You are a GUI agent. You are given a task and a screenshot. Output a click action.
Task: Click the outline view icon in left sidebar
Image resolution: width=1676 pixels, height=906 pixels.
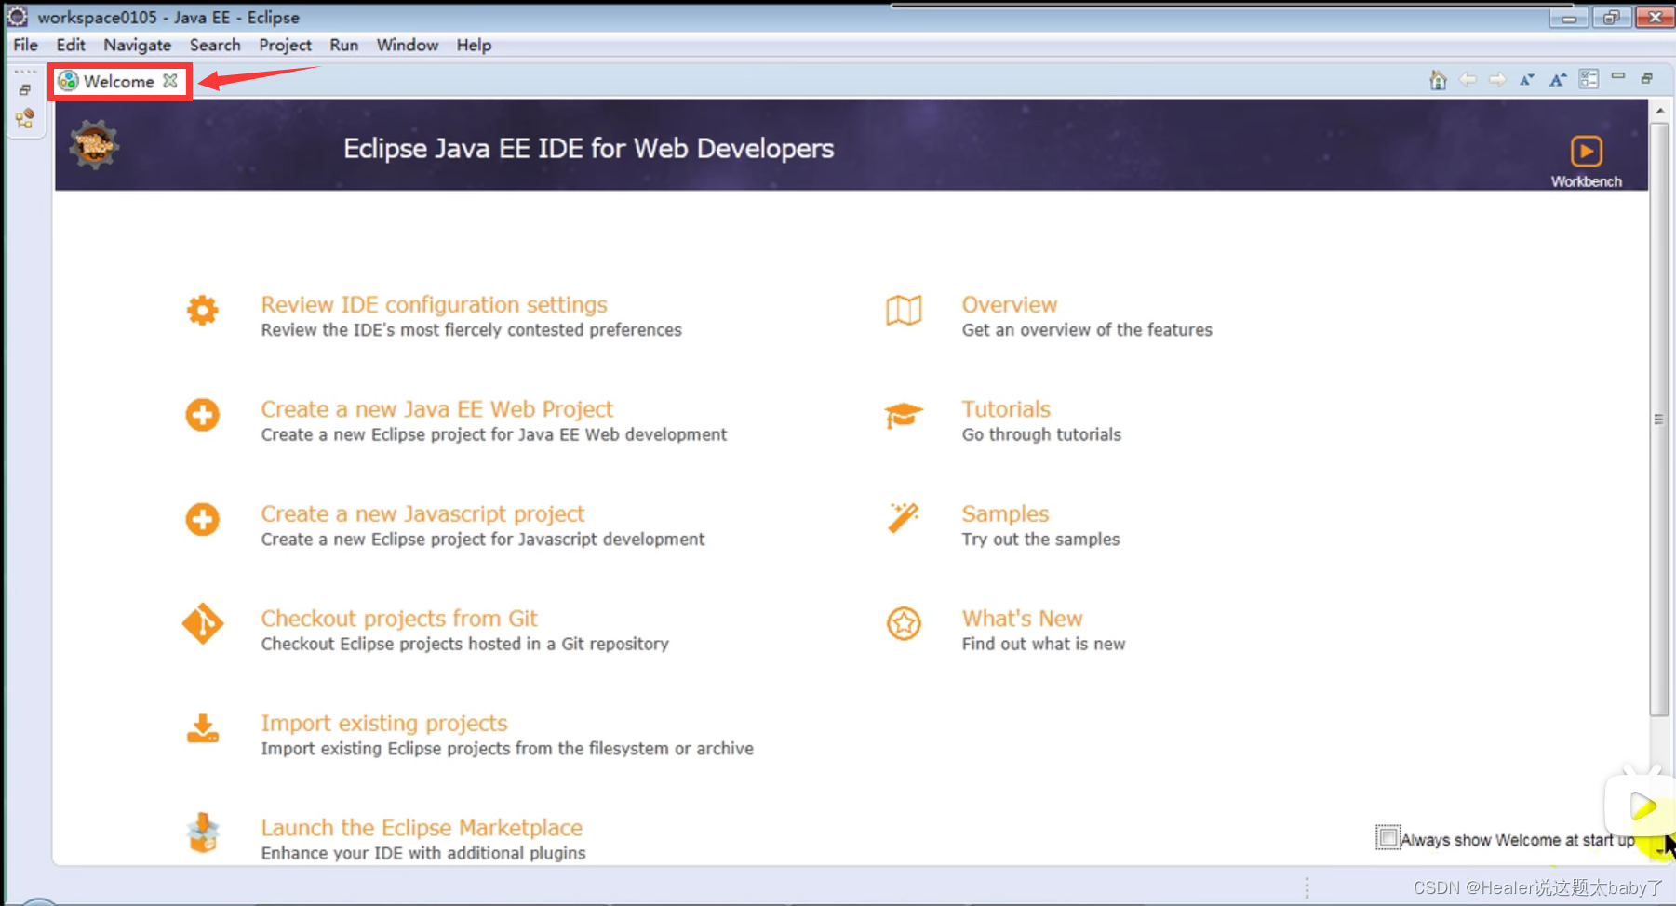click(x=25, y=118)
